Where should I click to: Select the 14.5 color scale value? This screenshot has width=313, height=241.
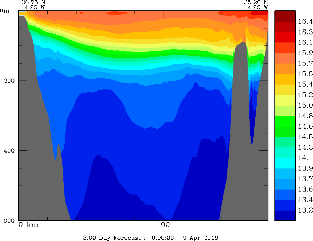(x=305, y=137)
